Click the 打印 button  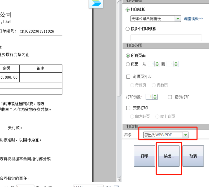[145, 156]
